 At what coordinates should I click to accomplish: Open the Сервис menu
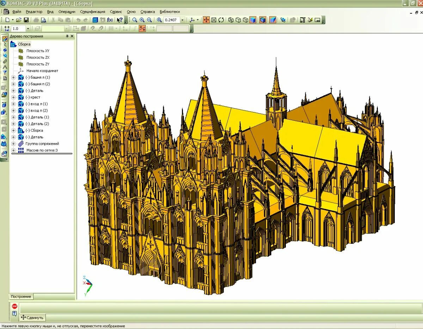tap(116, 12)
